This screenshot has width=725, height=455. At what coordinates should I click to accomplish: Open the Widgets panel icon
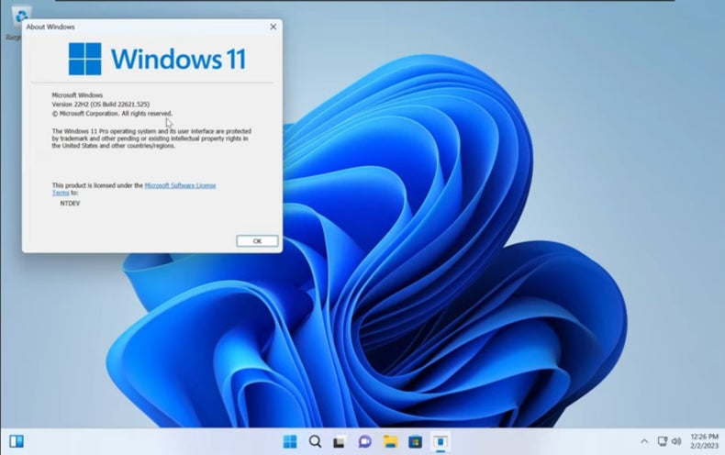[16, 441]
